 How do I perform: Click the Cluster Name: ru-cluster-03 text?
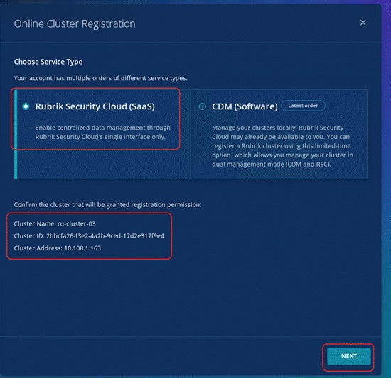(x=55, y=223)
